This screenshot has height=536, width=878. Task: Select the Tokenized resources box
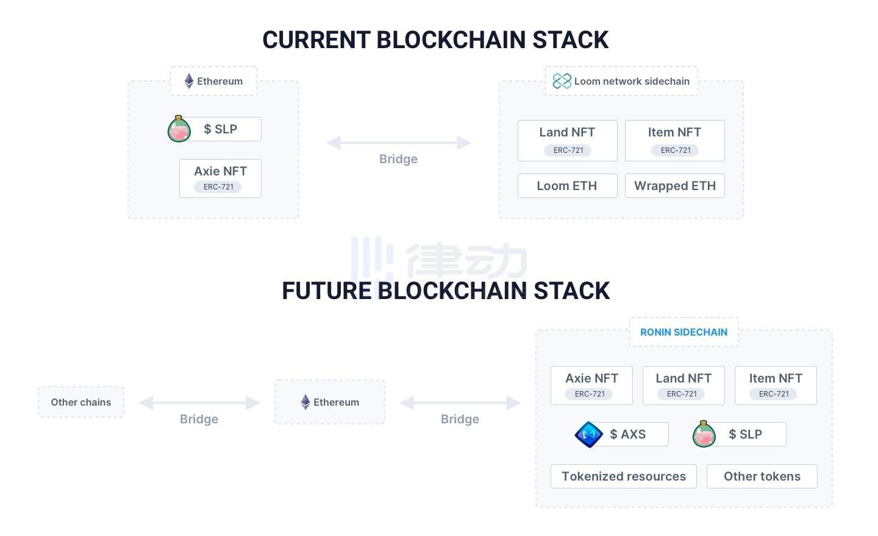pyautogui.click(x=623, y=476)
